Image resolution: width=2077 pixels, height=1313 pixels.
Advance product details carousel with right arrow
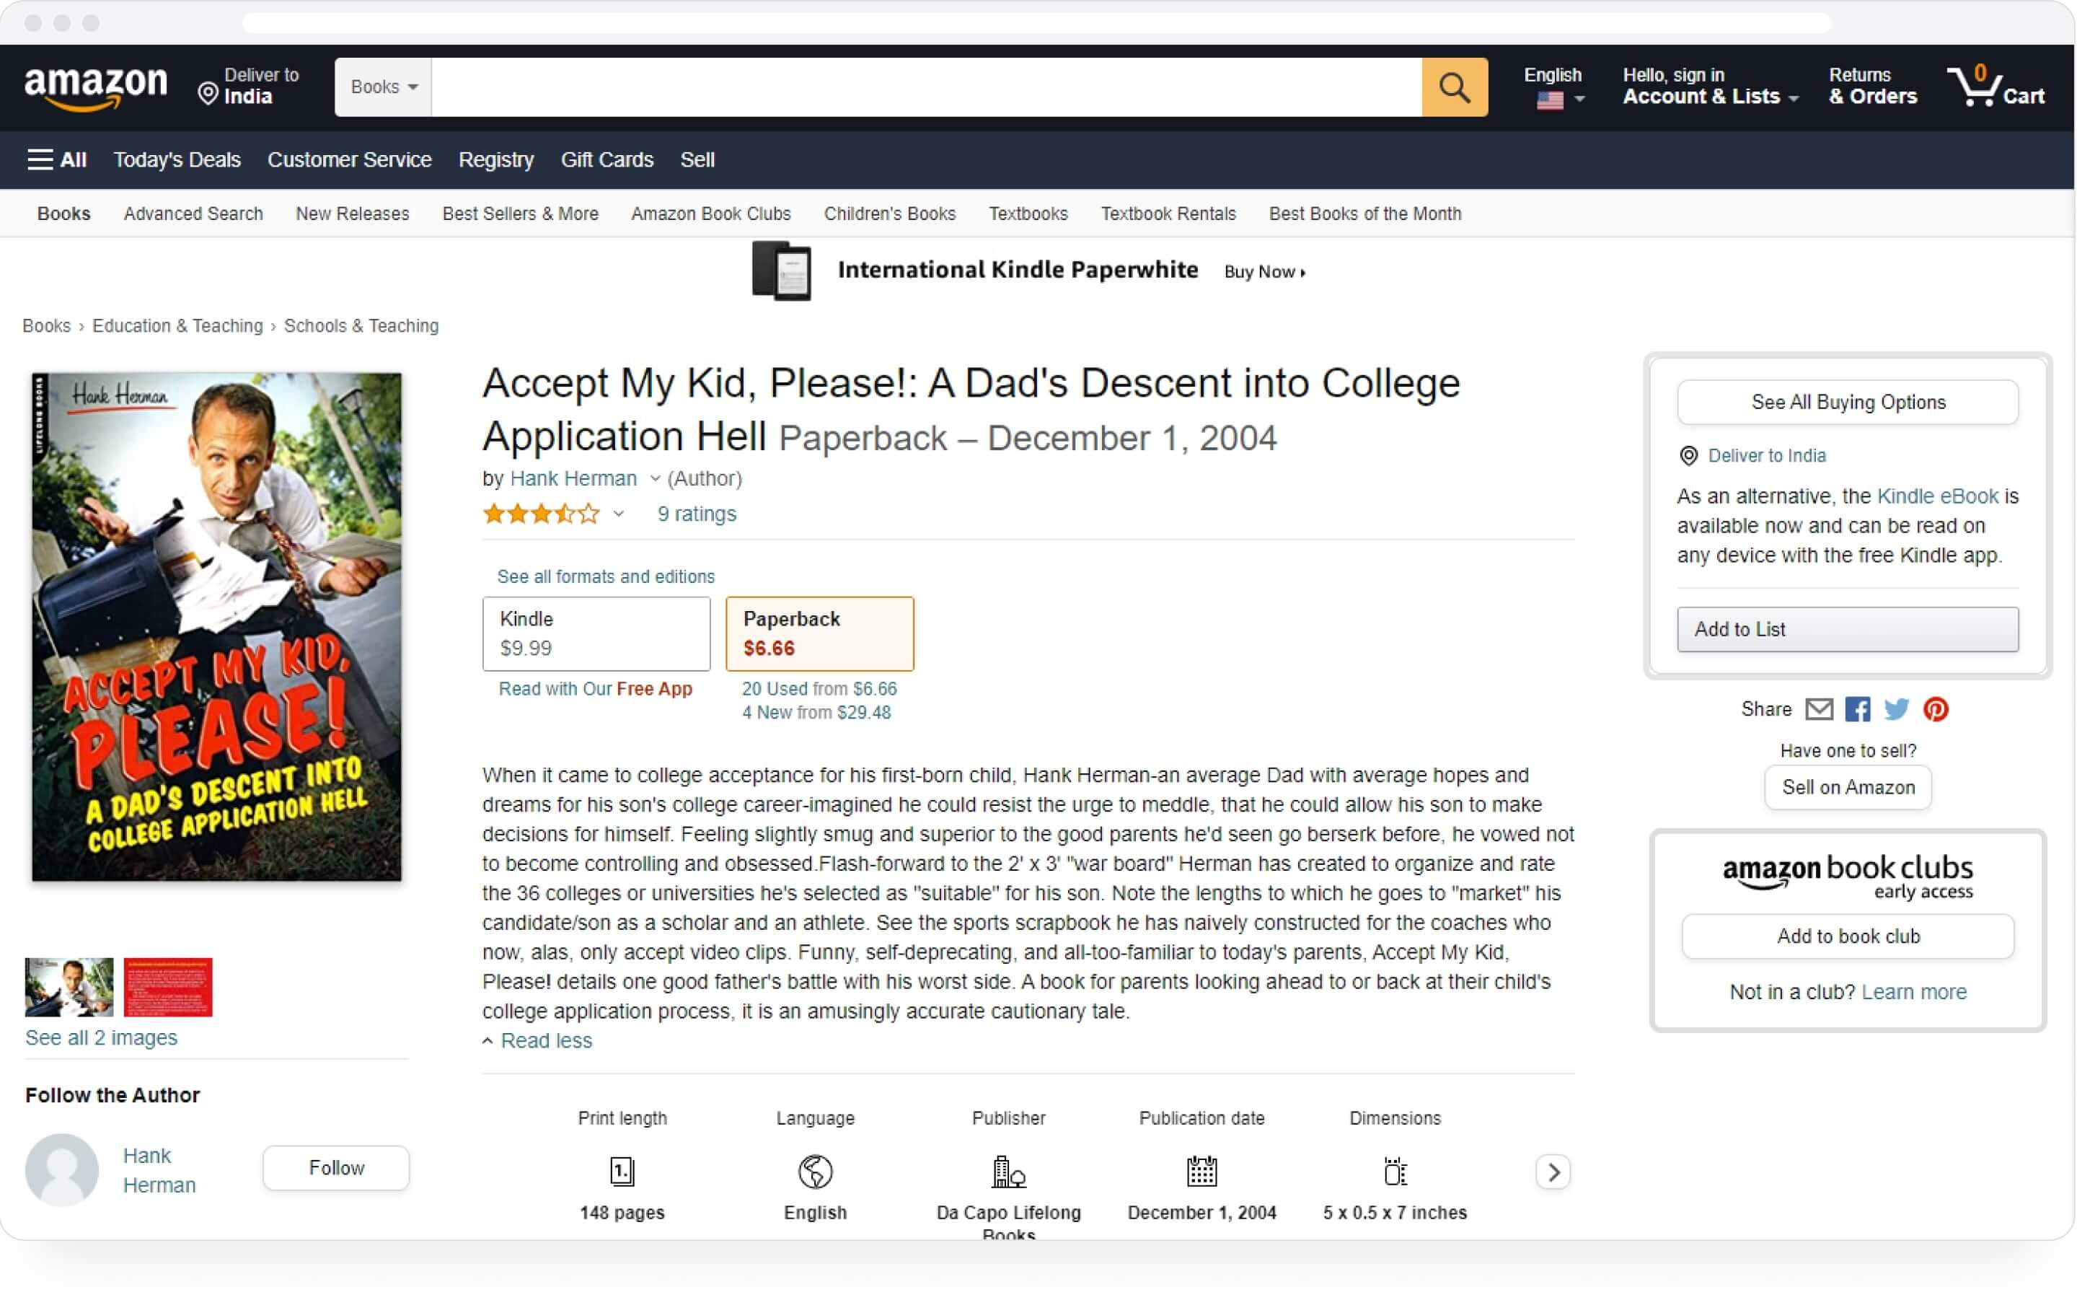[x=1553, y=1172]
